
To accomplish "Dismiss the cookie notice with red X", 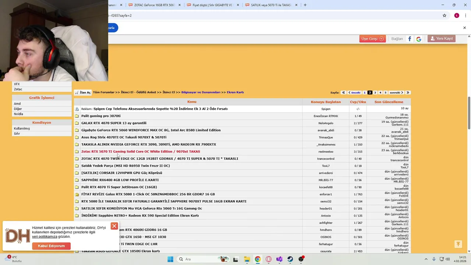I will (x=114, y=226).
